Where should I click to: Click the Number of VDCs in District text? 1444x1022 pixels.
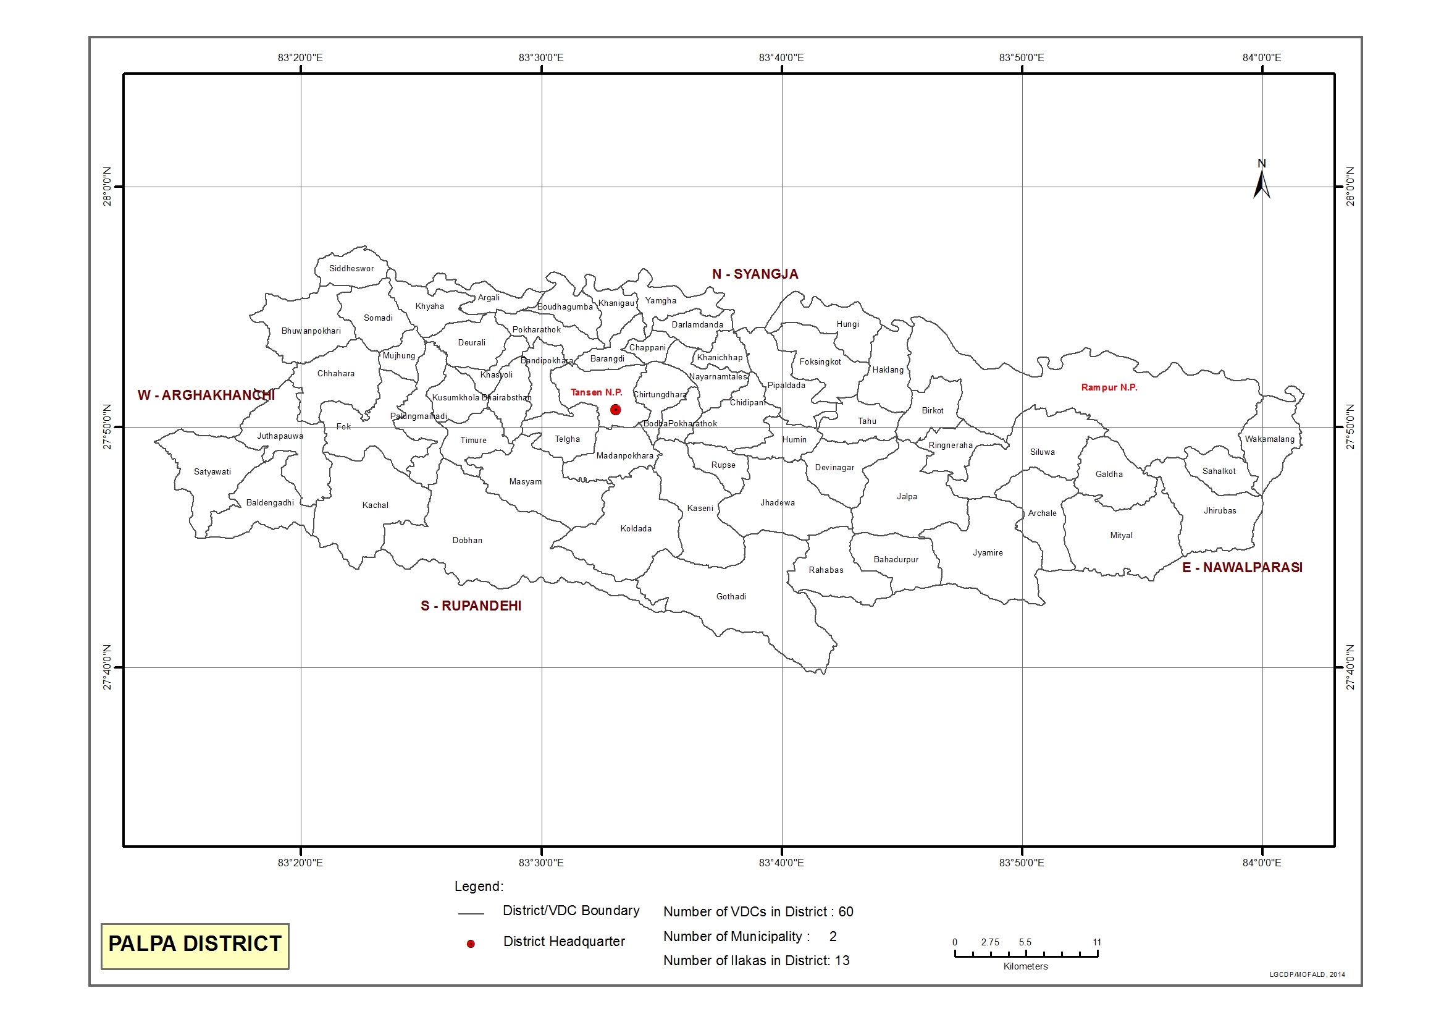758,912
